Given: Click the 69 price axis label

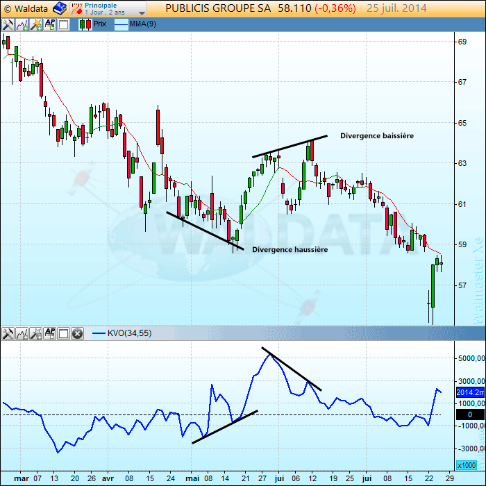Looking at the screenshot, I should pyautogui.click(x=462, y=42).
